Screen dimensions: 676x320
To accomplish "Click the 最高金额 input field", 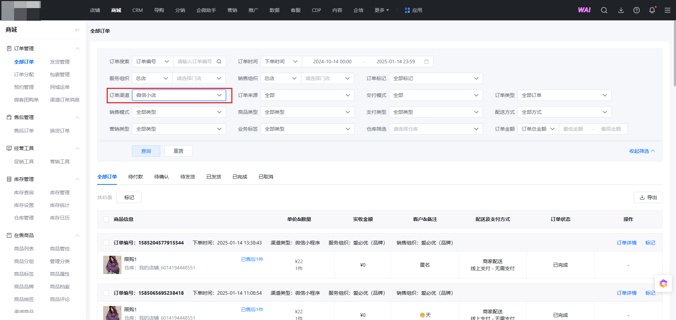I will [611, 129].
